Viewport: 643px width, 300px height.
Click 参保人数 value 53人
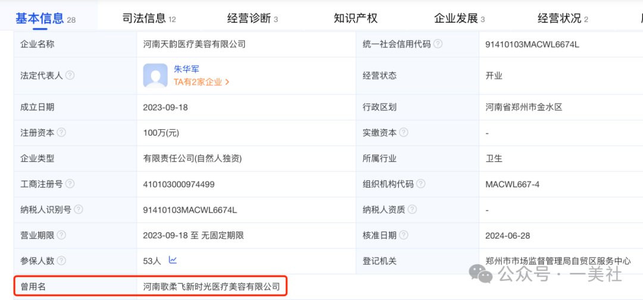[152, 261]
